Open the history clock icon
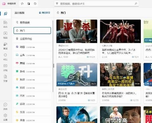The image size is (152, 123). (x=35, y=4)
